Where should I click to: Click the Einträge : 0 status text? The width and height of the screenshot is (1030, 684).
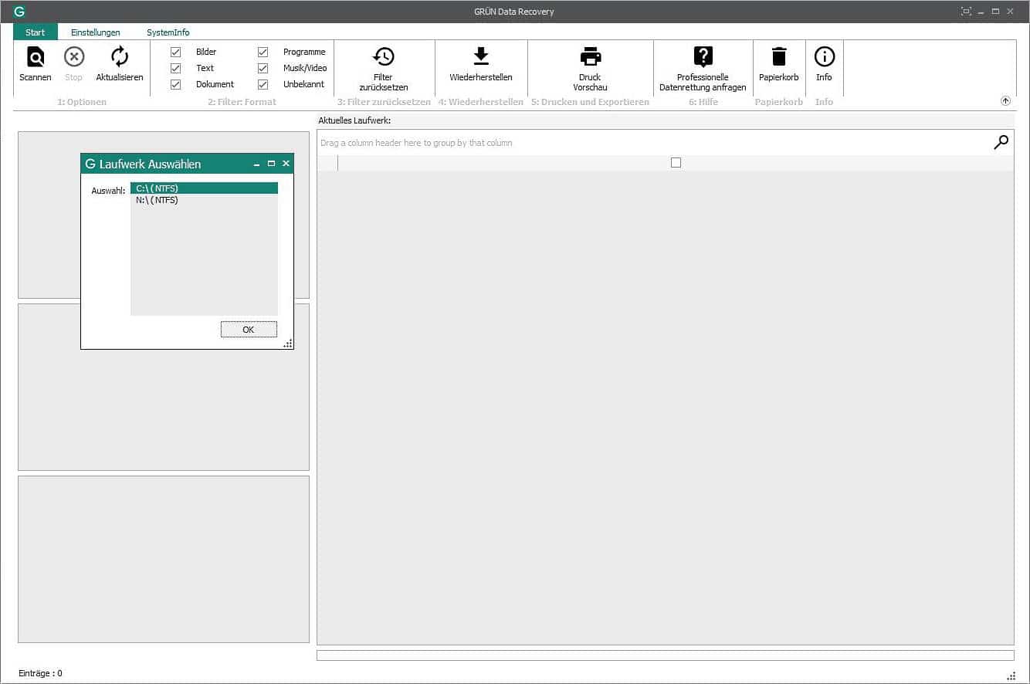41,673
